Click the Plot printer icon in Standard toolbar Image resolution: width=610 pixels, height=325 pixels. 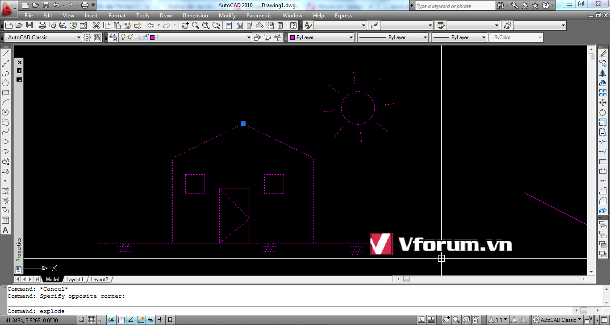[x=42, y=25]
